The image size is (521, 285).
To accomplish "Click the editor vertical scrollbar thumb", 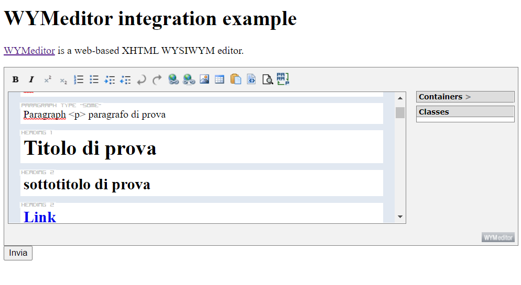I will [x=400, y=112].
